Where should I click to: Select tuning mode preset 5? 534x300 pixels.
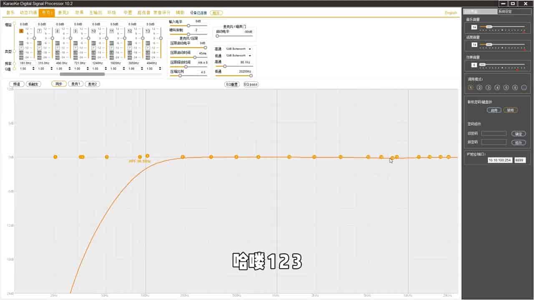(506, 87)
